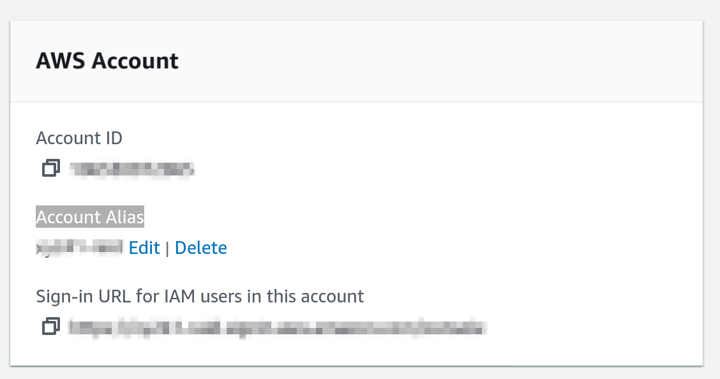Click the highlighted Account Alias label
The width and height of the screenshot is (720, 379).
(90, 218)
